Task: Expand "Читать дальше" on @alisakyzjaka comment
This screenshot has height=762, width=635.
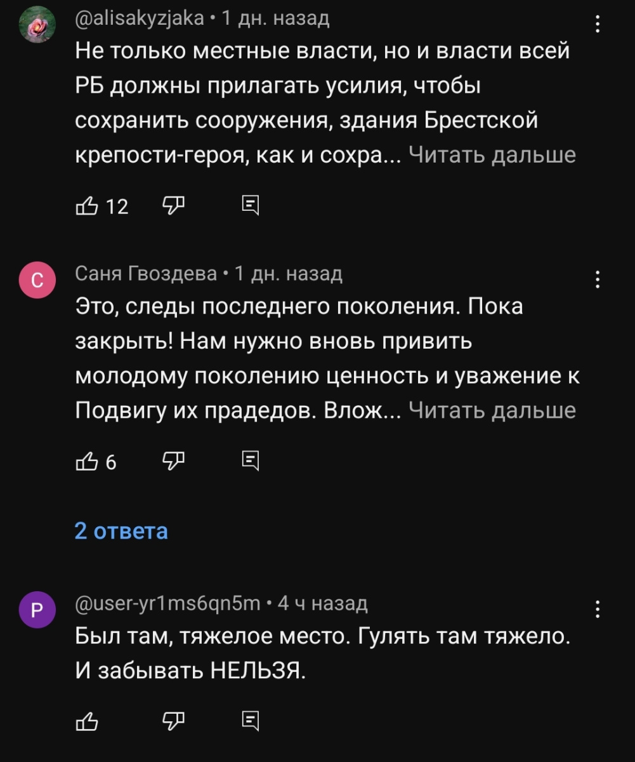Action: click(x=492, y=155)
